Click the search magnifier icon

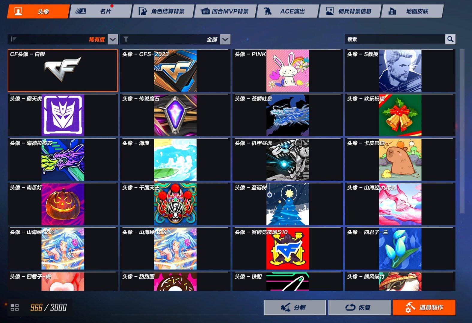click(450, 39)
